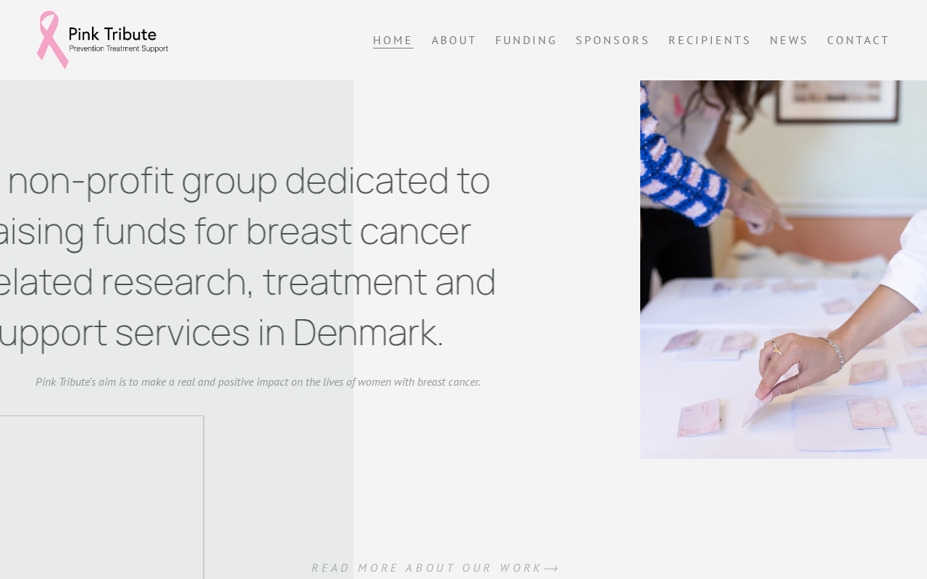Image resolution: width=927 pixels, height=579 pixels.
Task: Open the Funding navigation link
Action: tap(527, 41)
